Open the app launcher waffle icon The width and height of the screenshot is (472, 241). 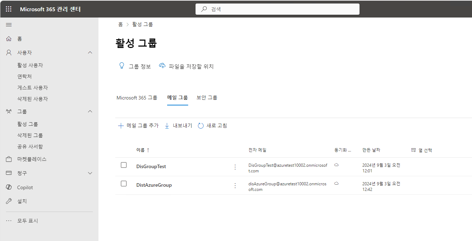point(9,9)
